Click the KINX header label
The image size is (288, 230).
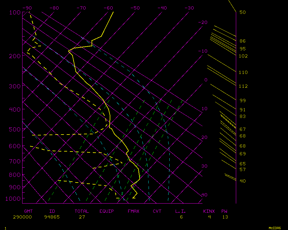click(209, 211)
